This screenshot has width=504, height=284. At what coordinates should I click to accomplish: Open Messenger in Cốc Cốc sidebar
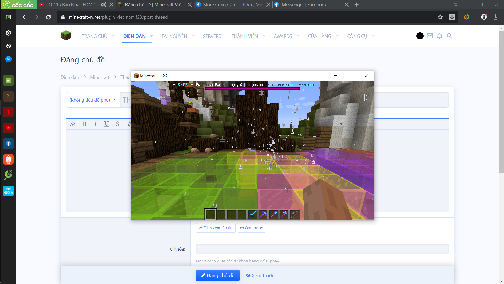[8, 59]
